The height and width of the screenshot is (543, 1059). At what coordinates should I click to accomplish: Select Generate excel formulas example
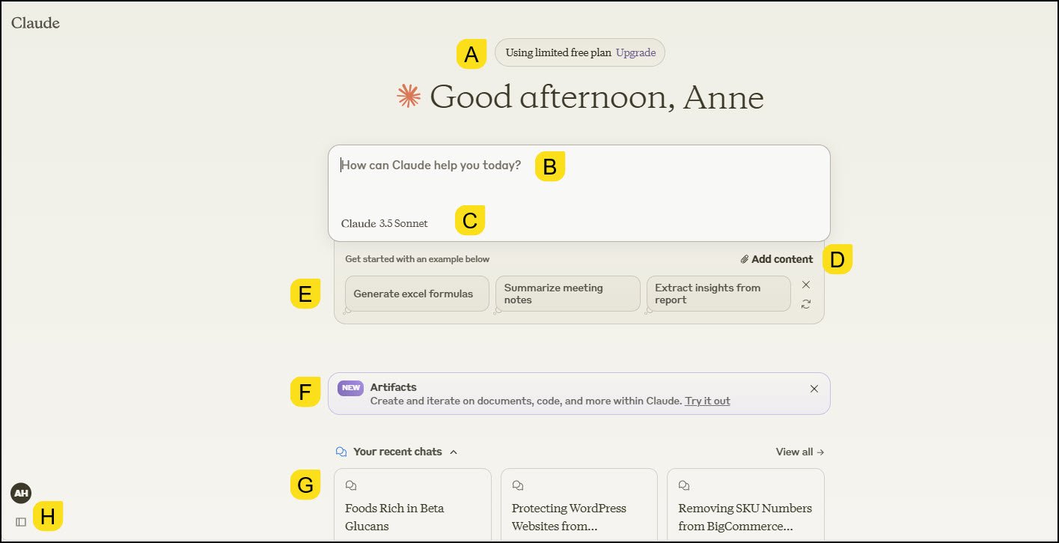pyautogui.click(x=417, y=294)
